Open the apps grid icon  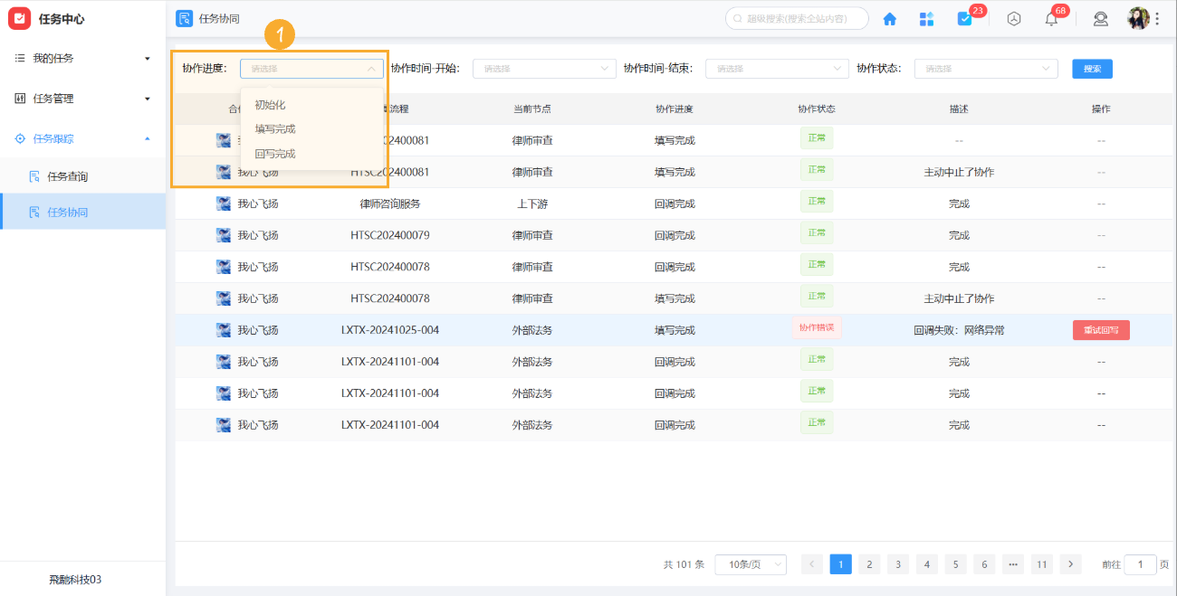coord(926,19)
